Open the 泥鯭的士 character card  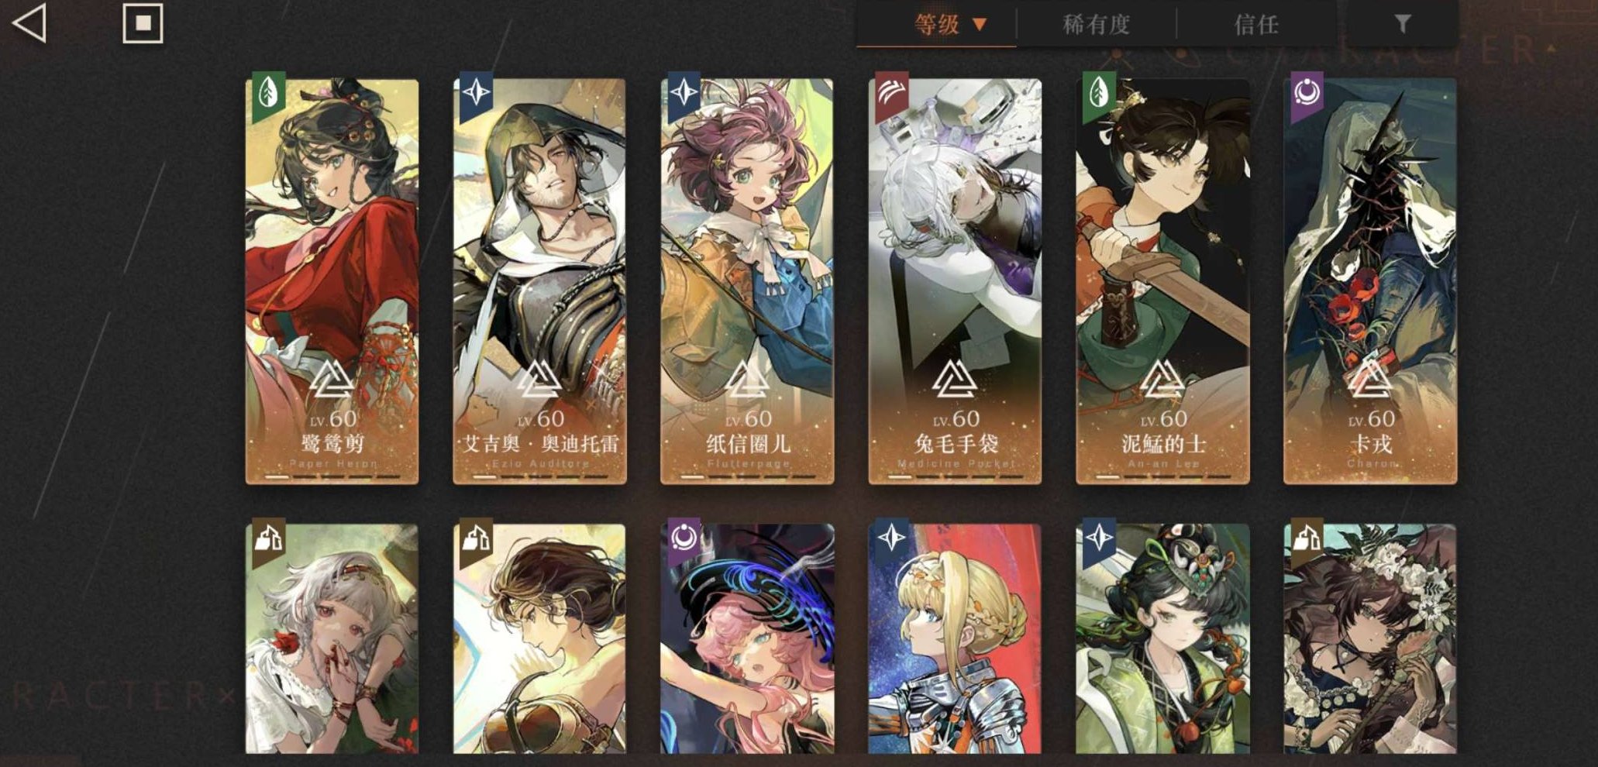point(1162,281)
